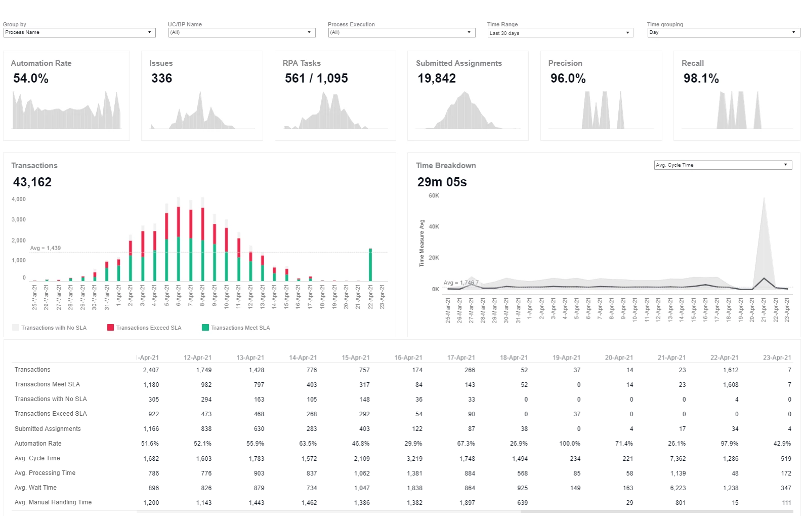
Task: Click the 1,608 Transactions Meet SLA cell
Action: click(x=731, y=385)
